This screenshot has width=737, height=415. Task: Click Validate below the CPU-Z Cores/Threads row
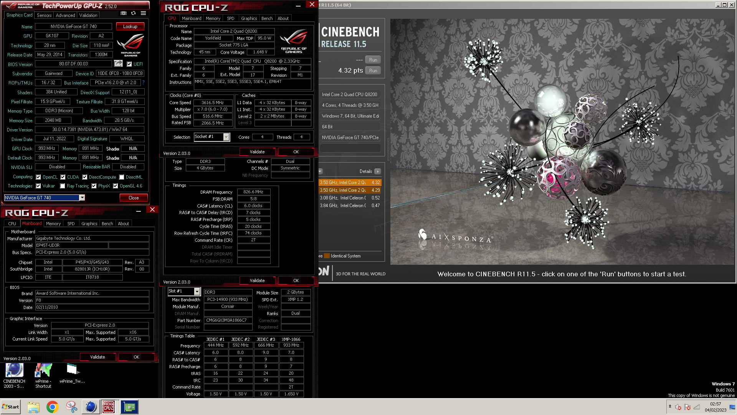pyautogui.click(x=257, y=152)
